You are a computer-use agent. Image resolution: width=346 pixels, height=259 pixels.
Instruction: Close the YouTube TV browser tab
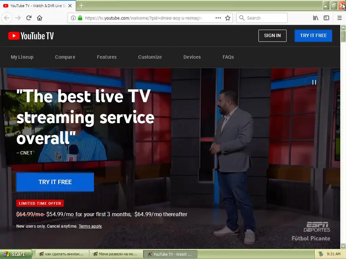click(70, 6)
